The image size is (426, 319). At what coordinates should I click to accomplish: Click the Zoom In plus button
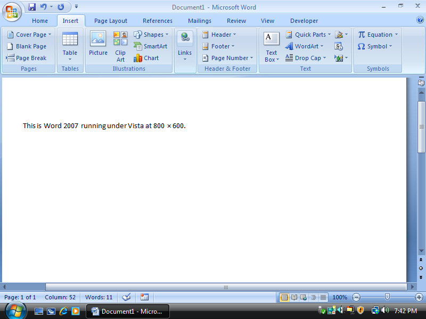[419, 297]
